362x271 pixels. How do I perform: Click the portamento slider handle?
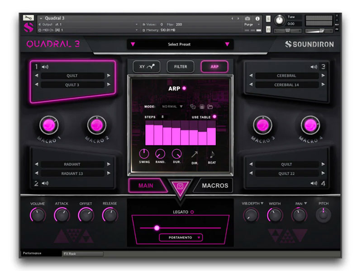(x=157, y=228)
